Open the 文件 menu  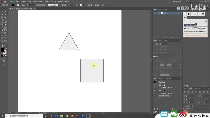12,2
